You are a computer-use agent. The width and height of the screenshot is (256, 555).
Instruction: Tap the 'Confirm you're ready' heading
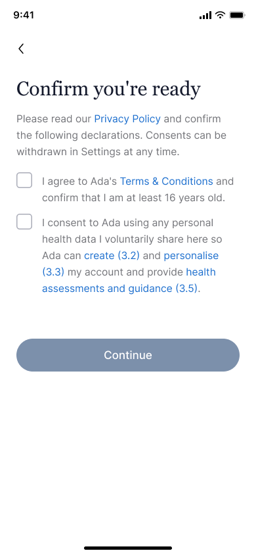point(108,89)
